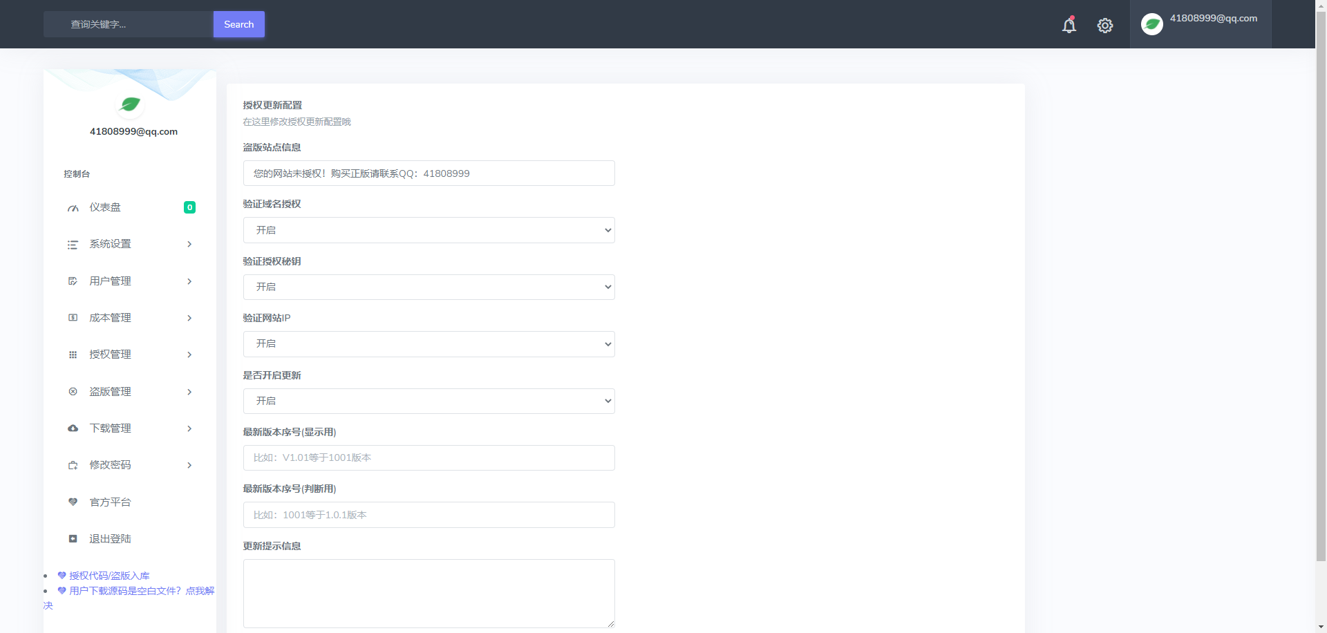Screen dimensions: 1327x633
Task: Click the leaf avatar in top bar
Action: (x=1152, y=24)
